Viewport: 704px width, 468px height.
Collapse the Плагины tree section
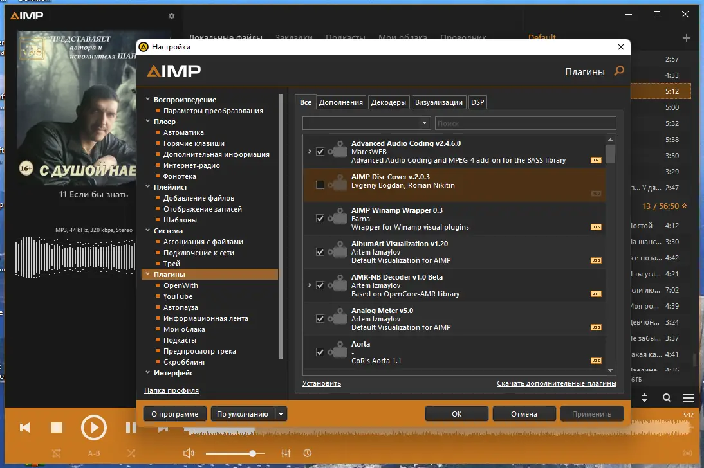148,274
